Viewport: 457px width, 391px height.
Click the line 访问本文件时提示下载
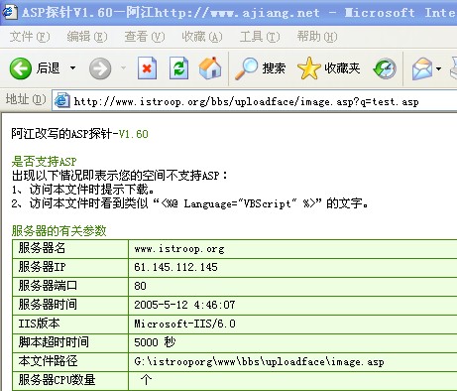82,190
